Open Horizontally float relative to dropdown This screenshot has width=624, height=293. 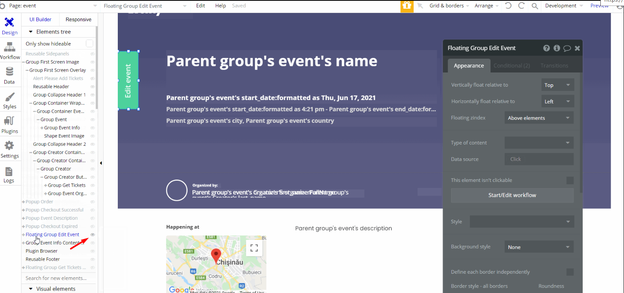[x=557, y=102]
